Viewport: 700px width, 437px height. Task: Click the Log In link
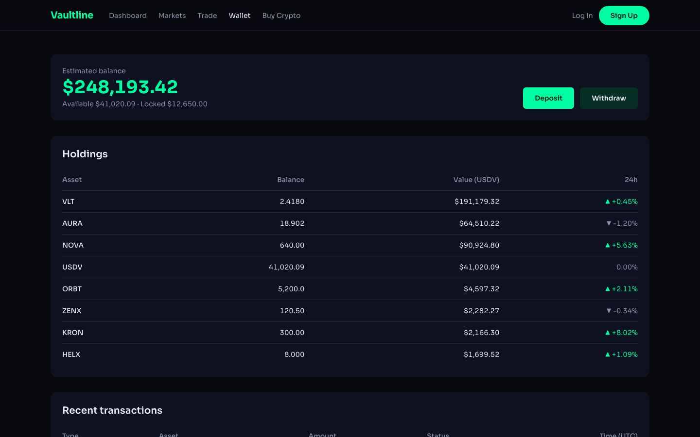coord(582,16)
